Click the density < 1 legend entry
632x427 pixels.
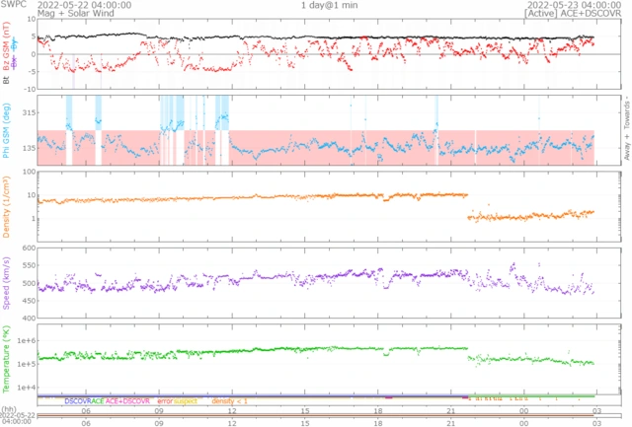coord(229,401)
